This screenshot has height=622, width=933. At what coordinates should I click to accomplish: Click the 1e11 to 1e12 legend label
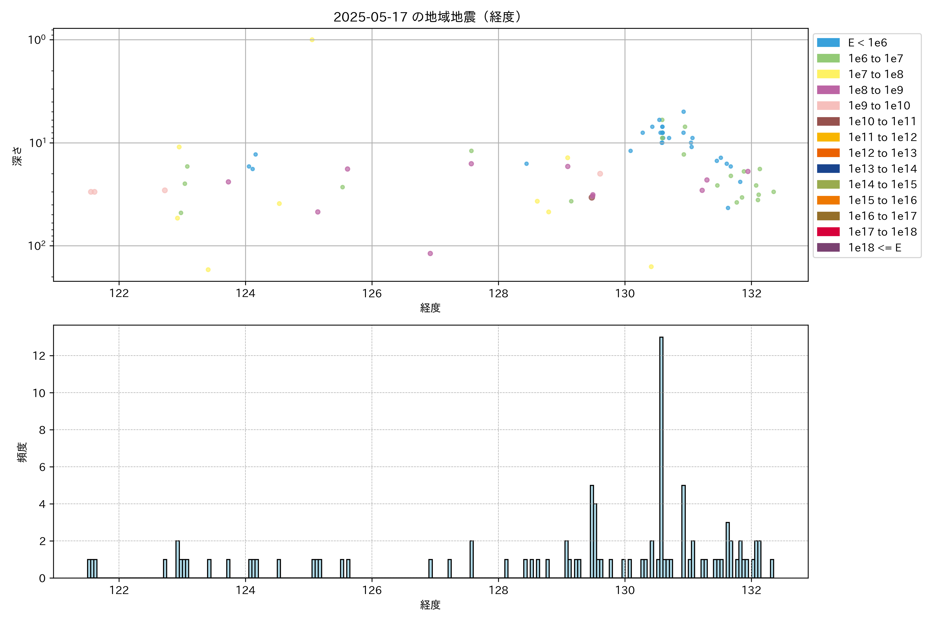882,137
